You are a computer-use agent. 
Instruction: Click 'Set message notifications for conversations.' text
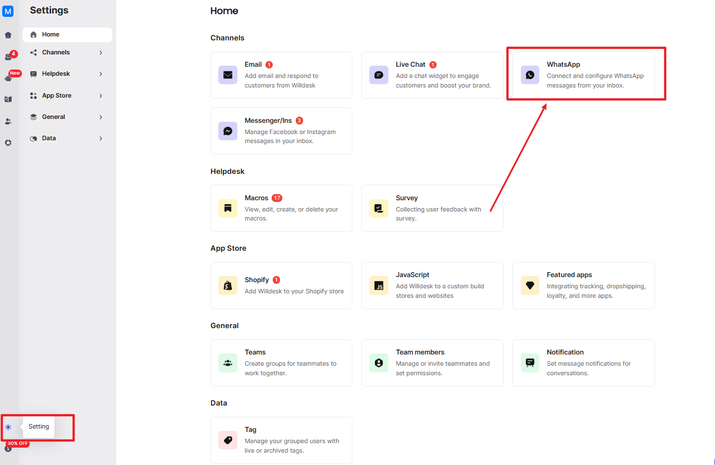pos(589,369)
